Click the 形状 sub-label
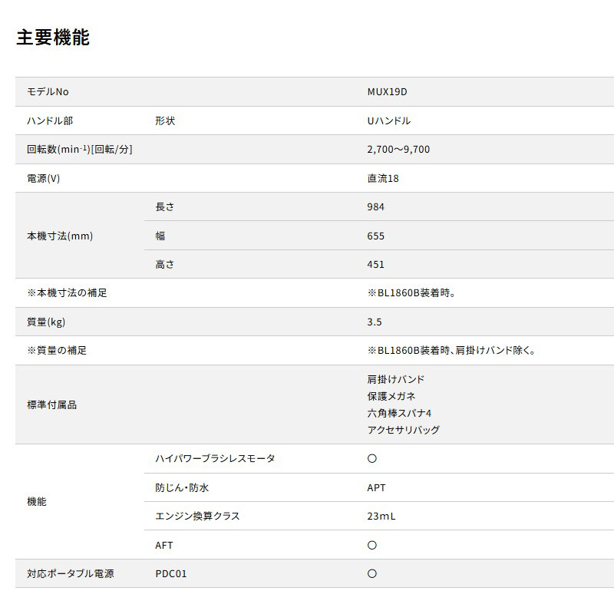Screen dimensions: 614x614 [x=165, y=120]
